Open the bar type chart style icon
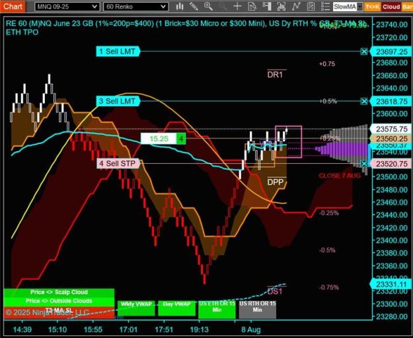Viewport: 413px width, 338px height. pyautogui.click(x=180, y=7)
